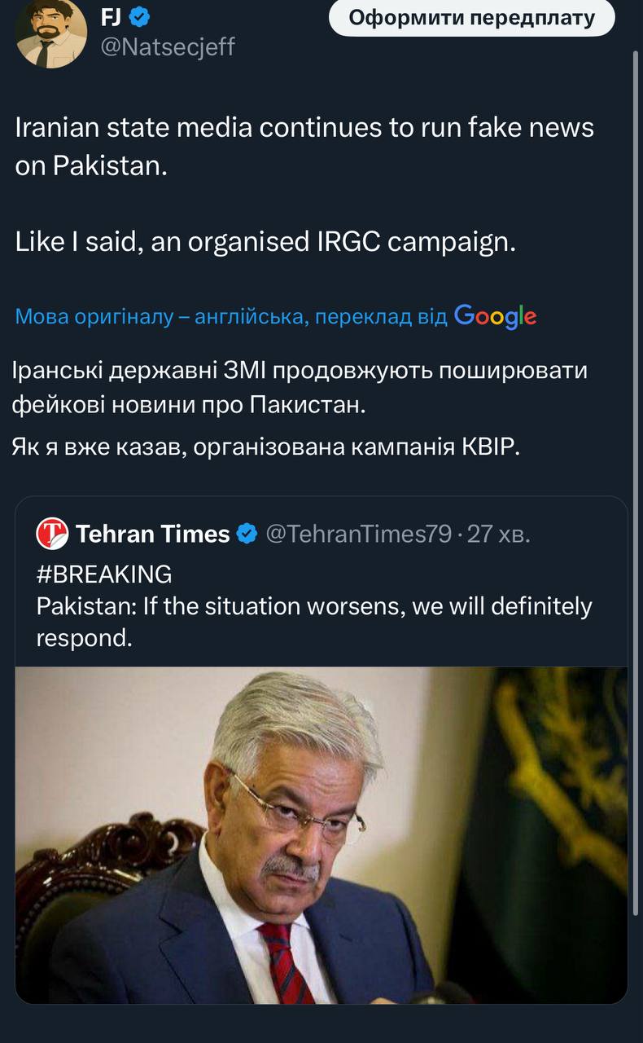Click the FJ display name
Screen dimensions: 643x1043
click(111, 17)
